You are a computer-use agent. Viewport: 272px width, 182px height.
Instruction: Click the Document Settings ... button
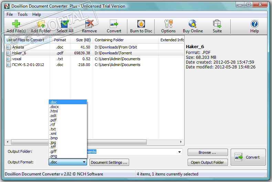(x=109, y=162)
